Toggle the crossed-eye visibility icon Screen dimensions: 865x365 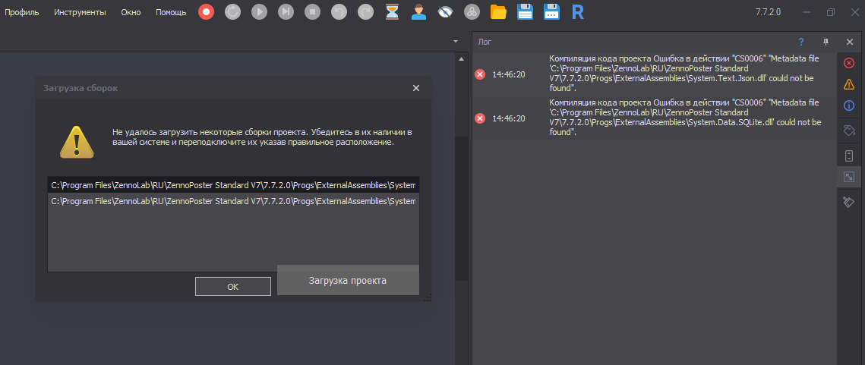(x=445, y=11)
